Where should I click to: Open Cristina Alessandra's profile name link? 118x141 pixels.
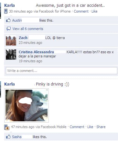(36, 52)
